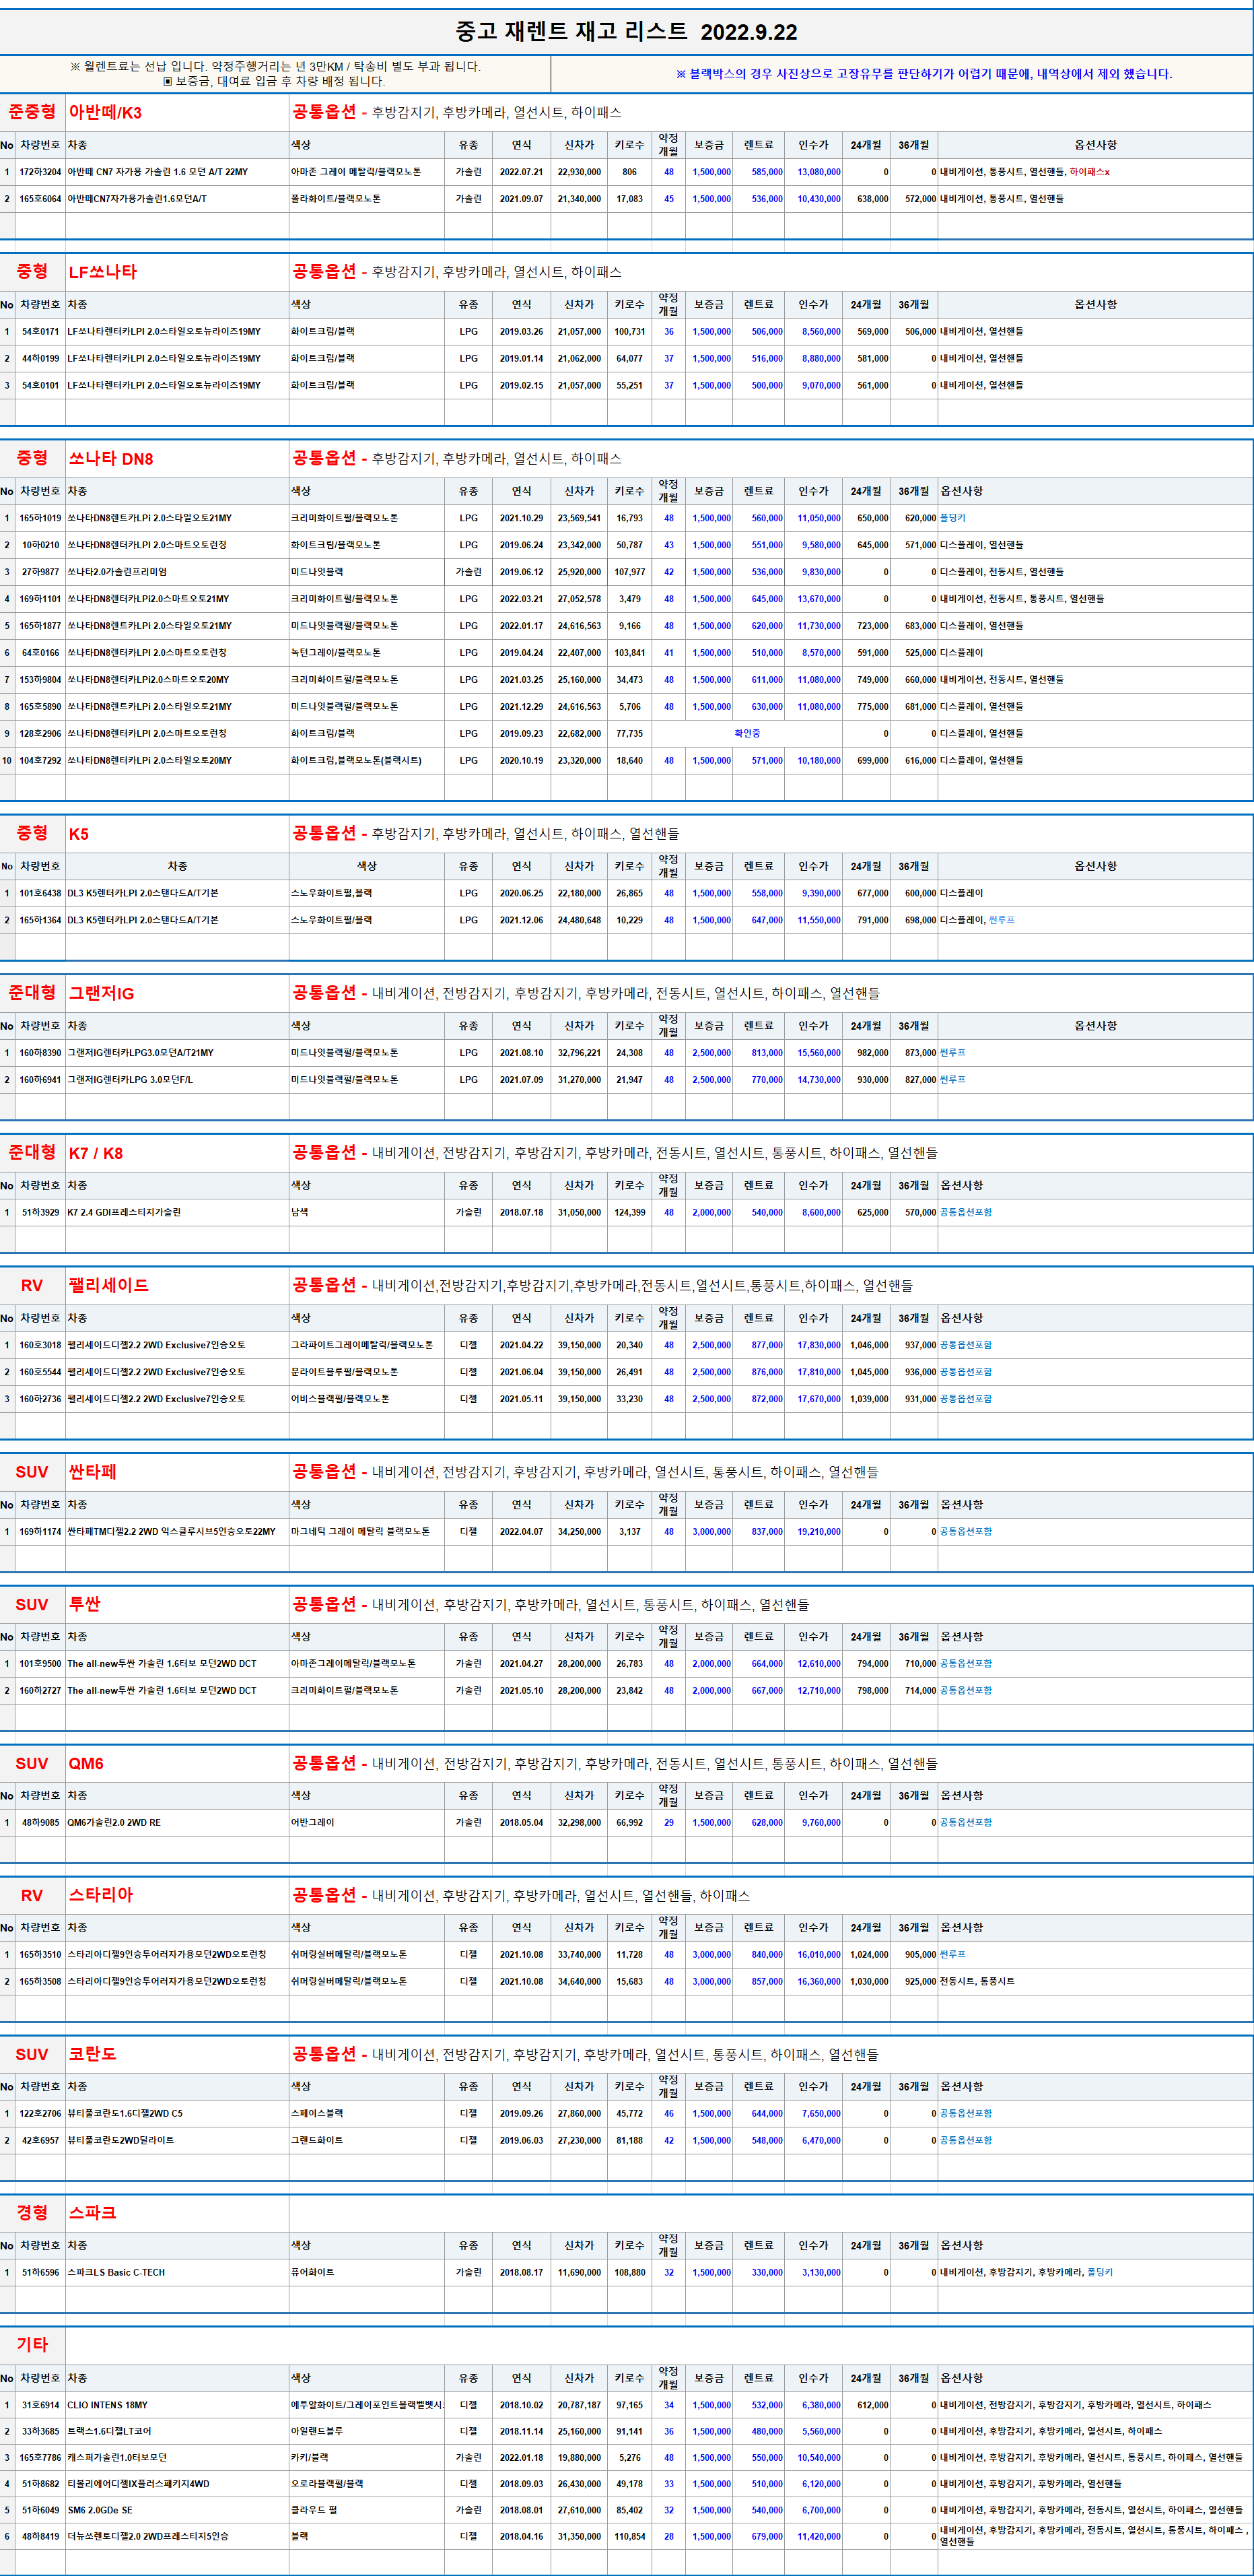The height and width of the screenshot is (2576, 1254).
Task: Click the '확인중' status cell
Action: [747, 733]
